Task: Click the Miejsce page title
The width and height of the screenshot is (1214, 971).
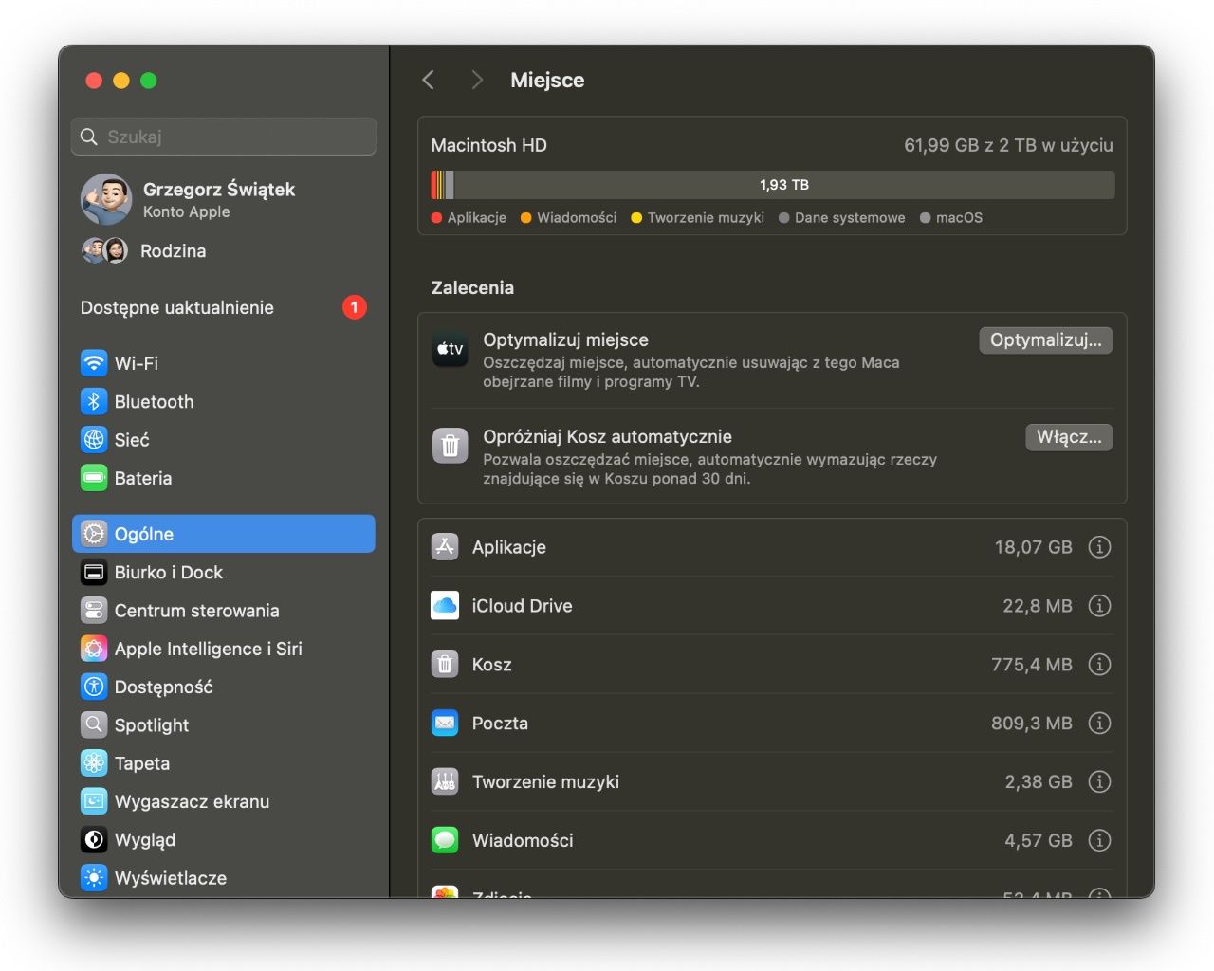Action: 547,80
